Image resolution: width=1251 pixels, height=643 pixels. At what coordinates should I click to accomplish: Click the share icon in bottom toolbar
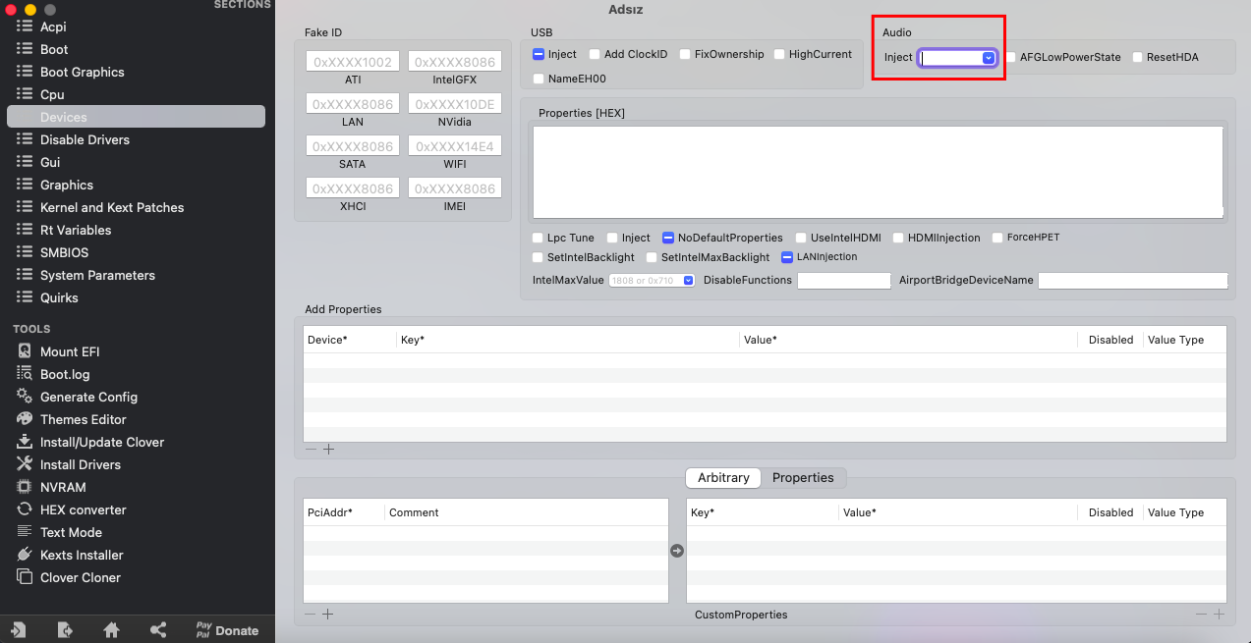point(157,630)
